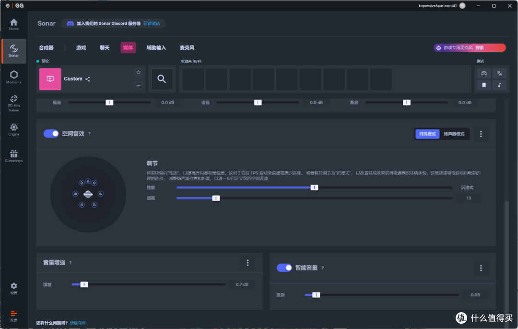Open 3D Aim Trainer

click(13, 103)
